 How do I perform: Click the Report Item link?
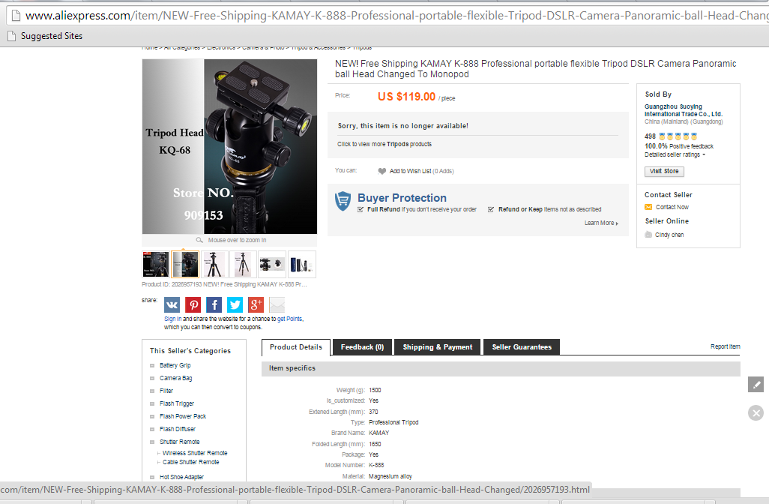click(x=725, y=346)
